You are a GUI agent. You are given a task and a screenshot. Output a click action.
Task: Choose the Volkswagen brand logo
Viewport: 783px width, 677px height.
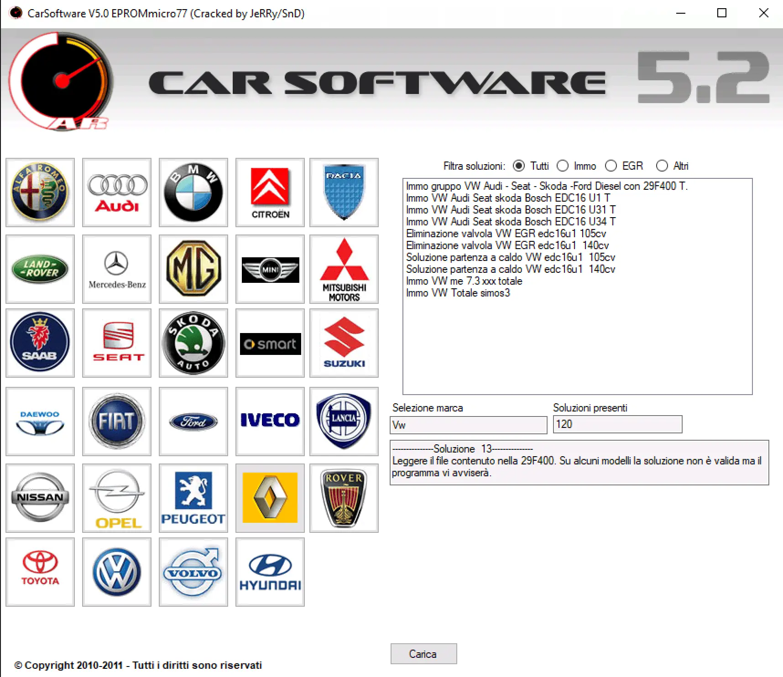click(117, 572)
